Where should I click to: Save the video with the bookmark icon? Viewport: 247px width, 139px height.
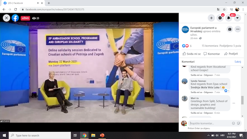point(230,29)
